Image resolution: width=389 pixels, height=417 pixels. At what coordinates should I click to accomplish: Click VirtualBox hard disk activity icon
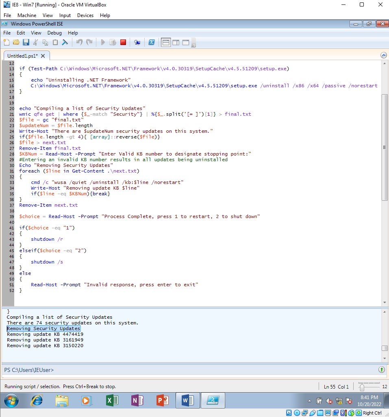289,413
